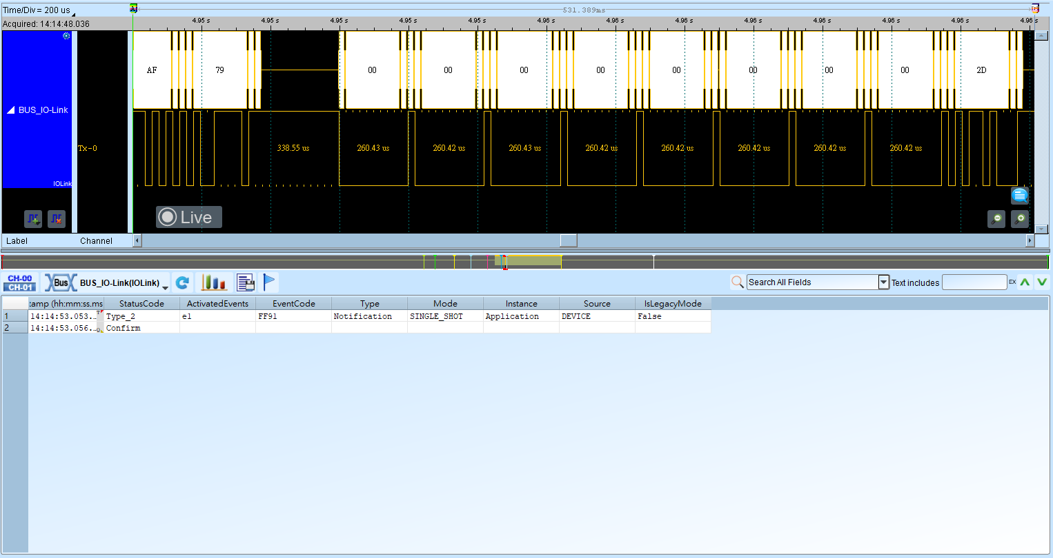Click the magnifier search icon

pos(738,282)
